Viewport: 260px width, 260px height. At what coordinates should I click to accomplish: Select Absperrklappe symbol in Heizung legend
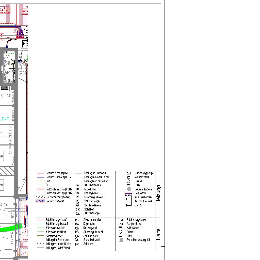[x=78, y=213]
